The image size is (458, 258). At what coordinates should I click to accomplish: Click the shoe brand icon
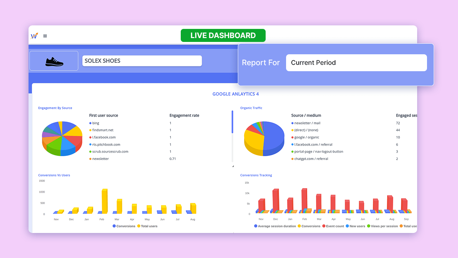54,61
